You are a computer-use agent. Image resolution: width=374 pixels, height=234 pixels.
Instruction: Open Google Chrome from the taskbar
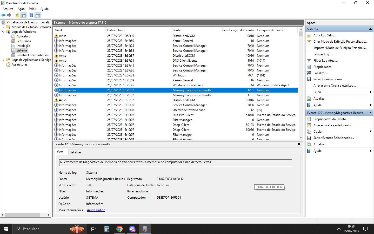pyautogui.click(x=119, y=229)
